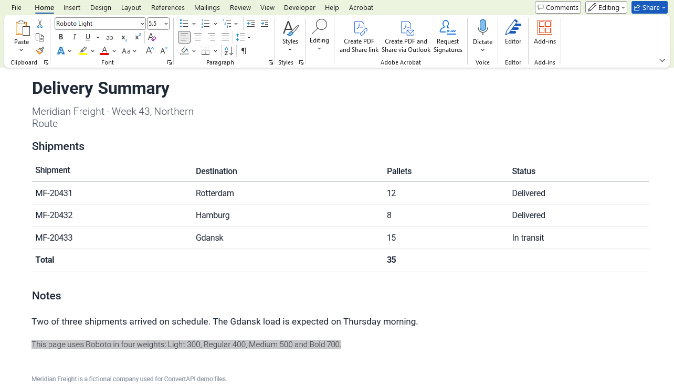
Task: Open the font name dropdown
Action: coord(142,24)
